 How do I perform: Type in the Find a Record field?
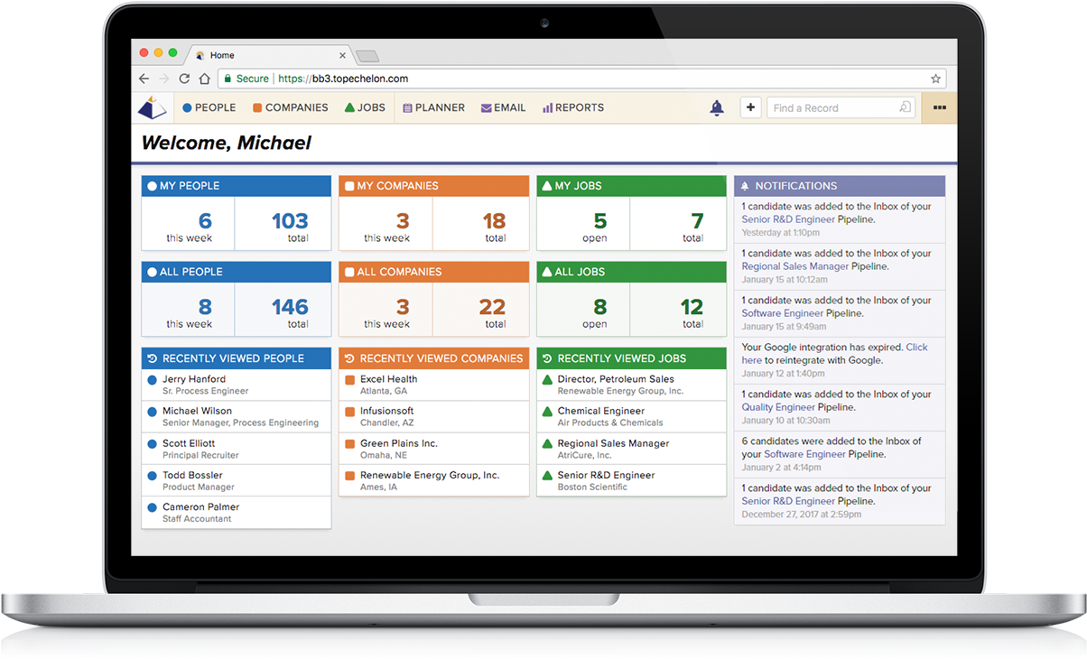click(831, 108)
